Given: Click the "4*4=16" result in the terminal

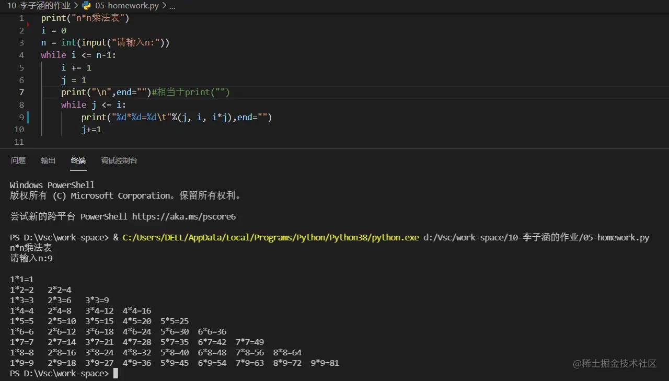Looking at the screenshot, I should point(137,310).
